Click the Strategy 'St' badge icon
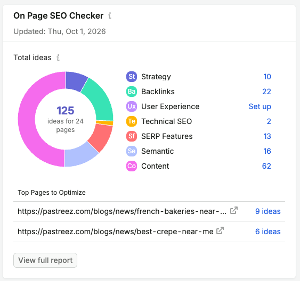The height and width of the screenshot is (281, 300). point(132,77)
